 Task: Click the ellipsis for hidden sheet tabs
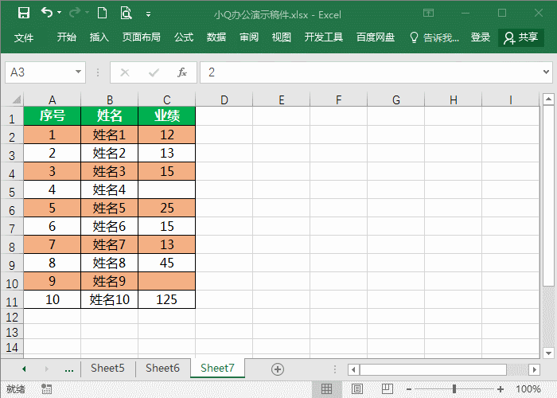(69, 369)
